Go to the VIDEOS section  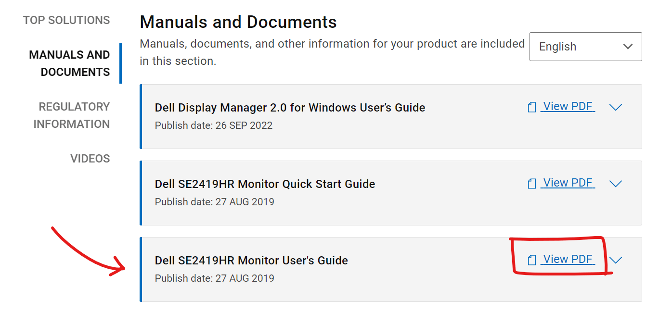click(90, 158)
